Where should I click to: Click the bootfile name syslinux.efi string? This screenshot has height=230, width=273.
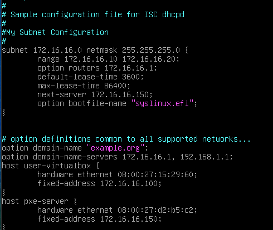pos(162,103)
